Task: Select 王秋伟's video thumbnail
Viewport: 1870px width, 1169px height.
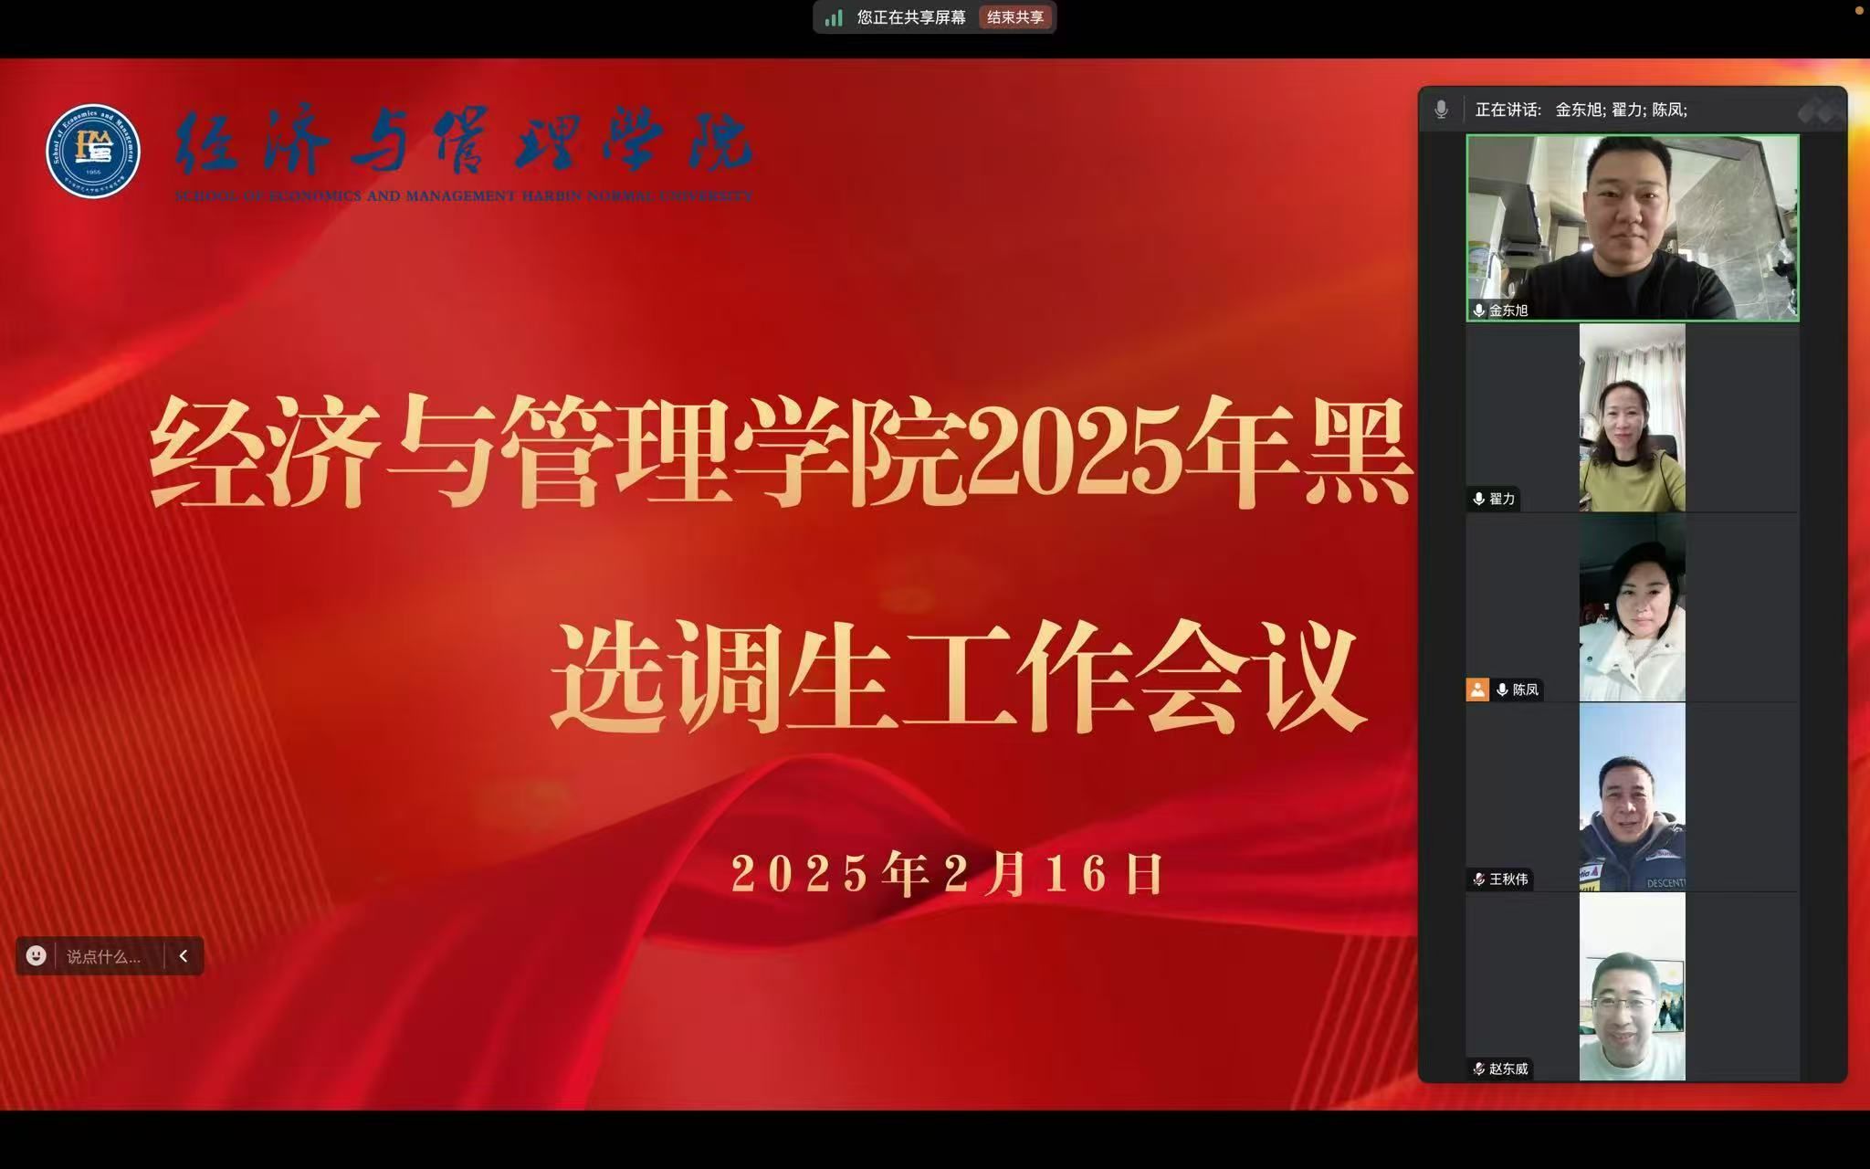Action: point(1632,797)
